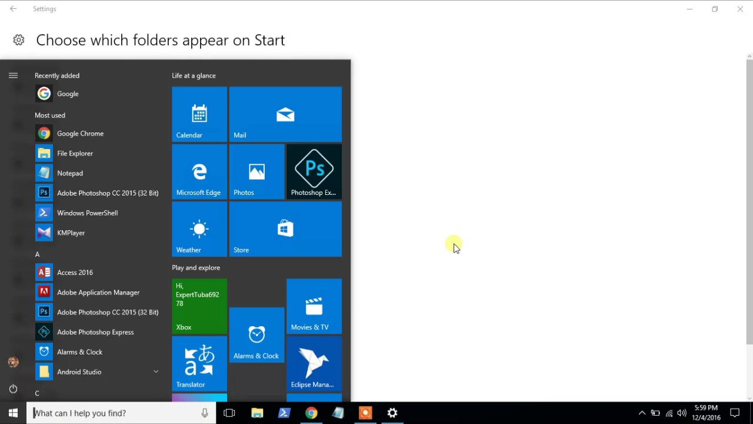Screen dimensions: 753x424
Task: Click the Settings gear beside page title
Action: point(19,40)
